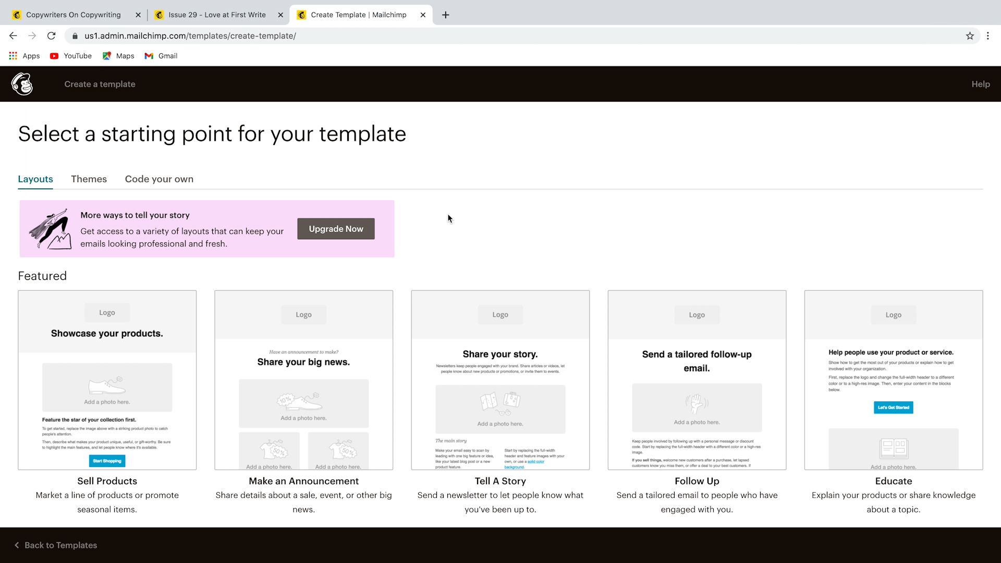1001x563 pixels.
Task: Choose the Follow Up layout thumbnail
Action: 697,380
